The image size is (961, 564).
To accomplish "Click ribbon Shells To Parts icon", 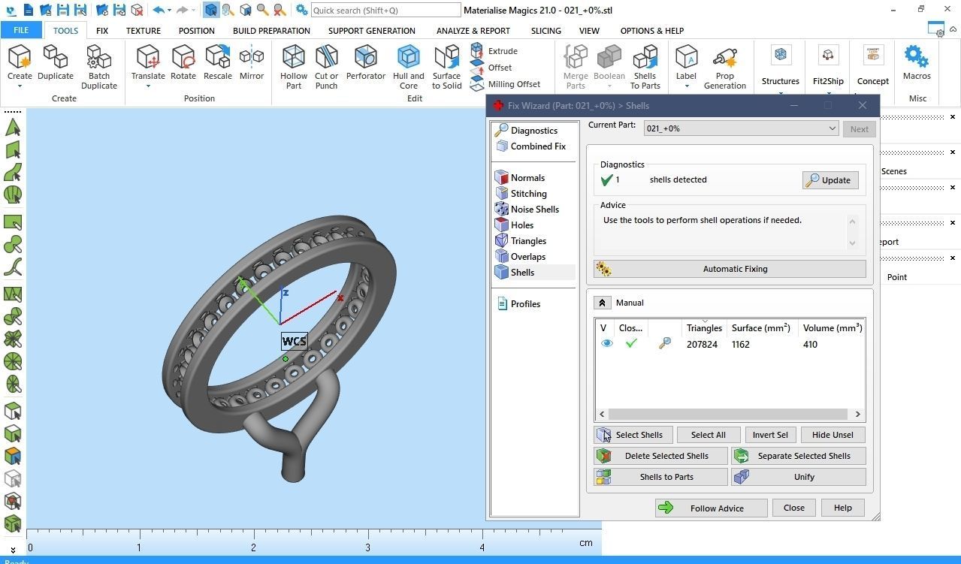I will point(645,57).
